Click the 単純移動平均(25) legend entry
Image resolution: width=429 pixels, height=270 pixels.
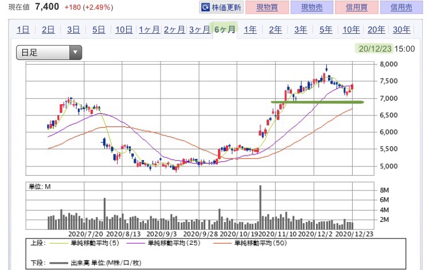coord(163,243)
